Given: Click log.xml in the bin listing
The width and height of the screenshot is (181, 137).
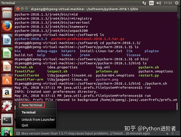Looking at the screenshot, I should [x=103, y=67].
